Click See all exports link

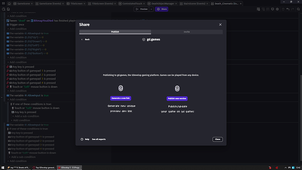(99, 139)
